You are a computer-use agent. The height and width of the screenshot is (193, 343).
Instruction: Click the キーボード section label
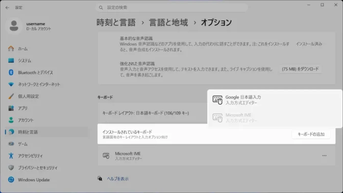(x=105, y=98)
